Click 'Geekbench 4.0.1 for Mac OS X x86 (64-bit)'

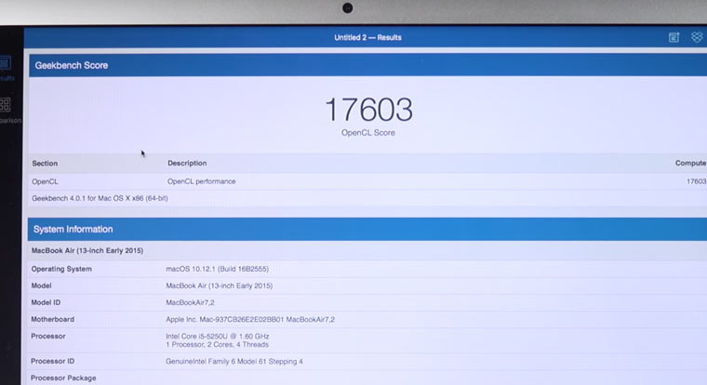pos(100,198)
